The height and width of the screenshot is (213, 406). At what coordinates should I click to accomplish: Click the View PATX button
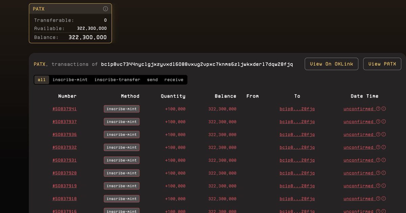[x=382, y=64]
